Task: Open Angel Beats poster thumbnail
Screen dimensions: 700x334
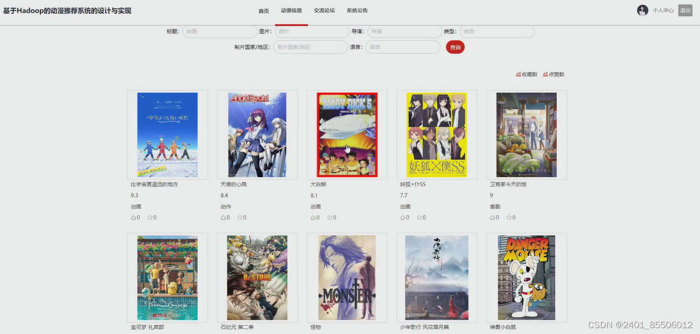Action: [258, 135]
